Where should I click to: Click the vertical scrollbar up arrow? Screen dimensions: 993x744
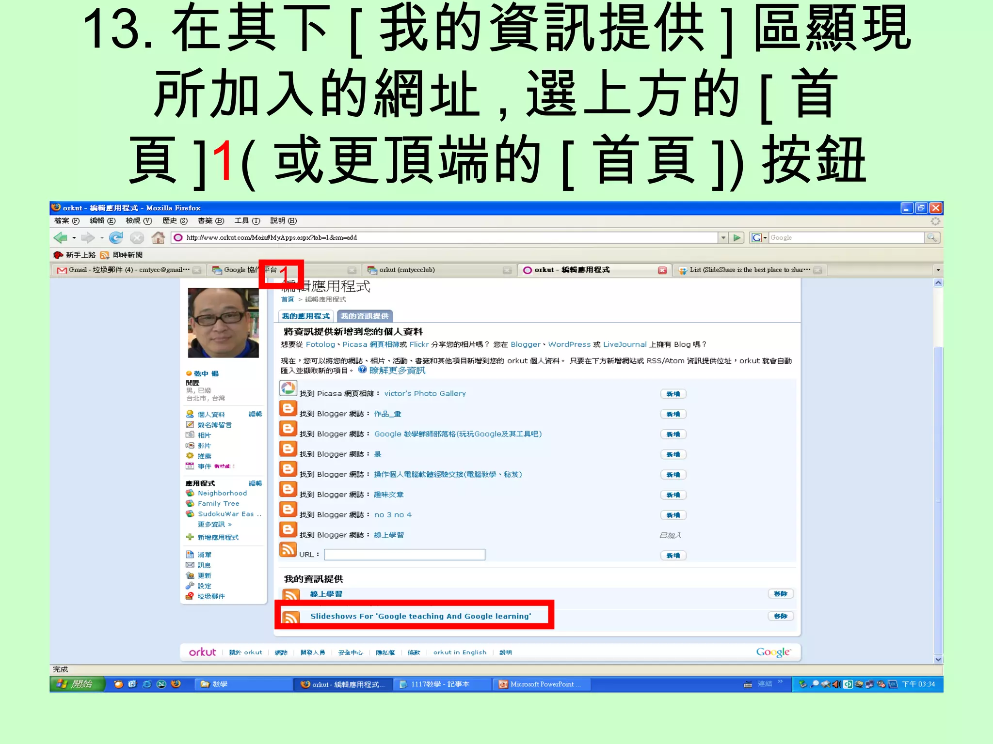[938, 283]
